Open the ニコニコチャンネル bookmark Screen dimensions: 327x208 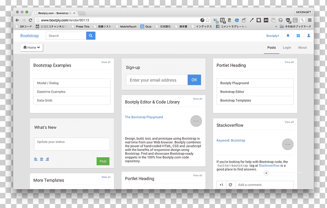(51, 26)
